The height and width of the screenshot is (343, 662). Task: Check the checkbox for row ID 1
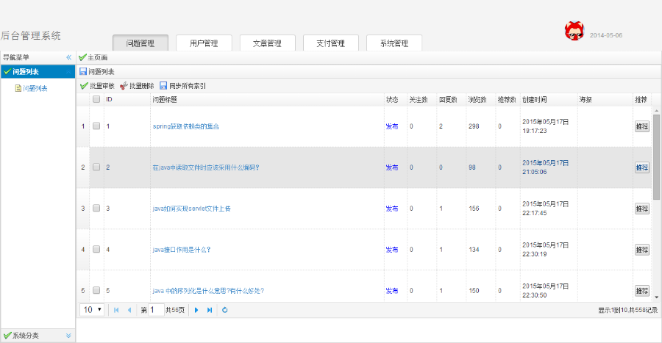[x=96, y=126]
